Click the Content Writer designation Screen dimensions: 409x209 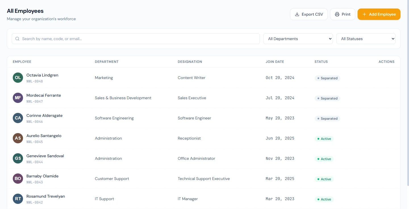tap(191, 78)
